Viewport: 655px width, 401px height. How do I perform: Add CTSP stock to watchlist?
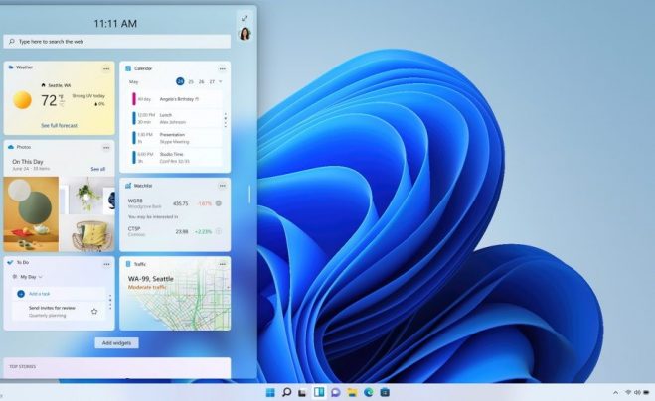pos(218,231)
